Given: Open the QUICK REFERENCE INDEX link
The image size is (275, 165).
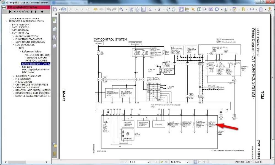Looking at the screenshot, I should click(x=24, y=18).
